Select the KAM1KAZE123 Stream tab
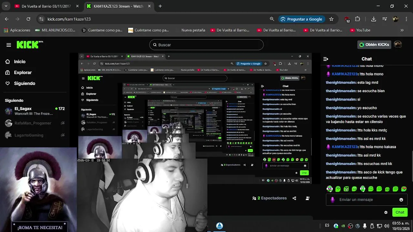 click(x=119, y=6)
